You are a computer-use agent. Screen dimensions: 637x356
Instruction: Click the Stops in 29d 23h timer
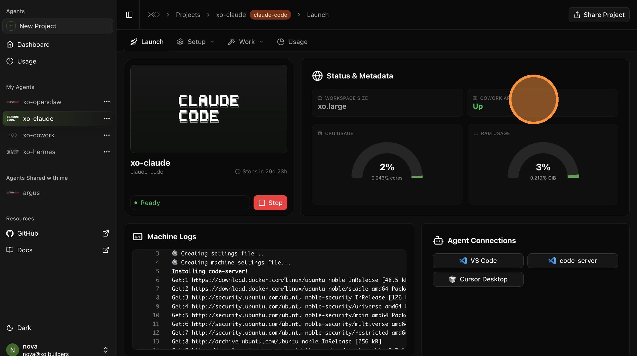point(261,172)
